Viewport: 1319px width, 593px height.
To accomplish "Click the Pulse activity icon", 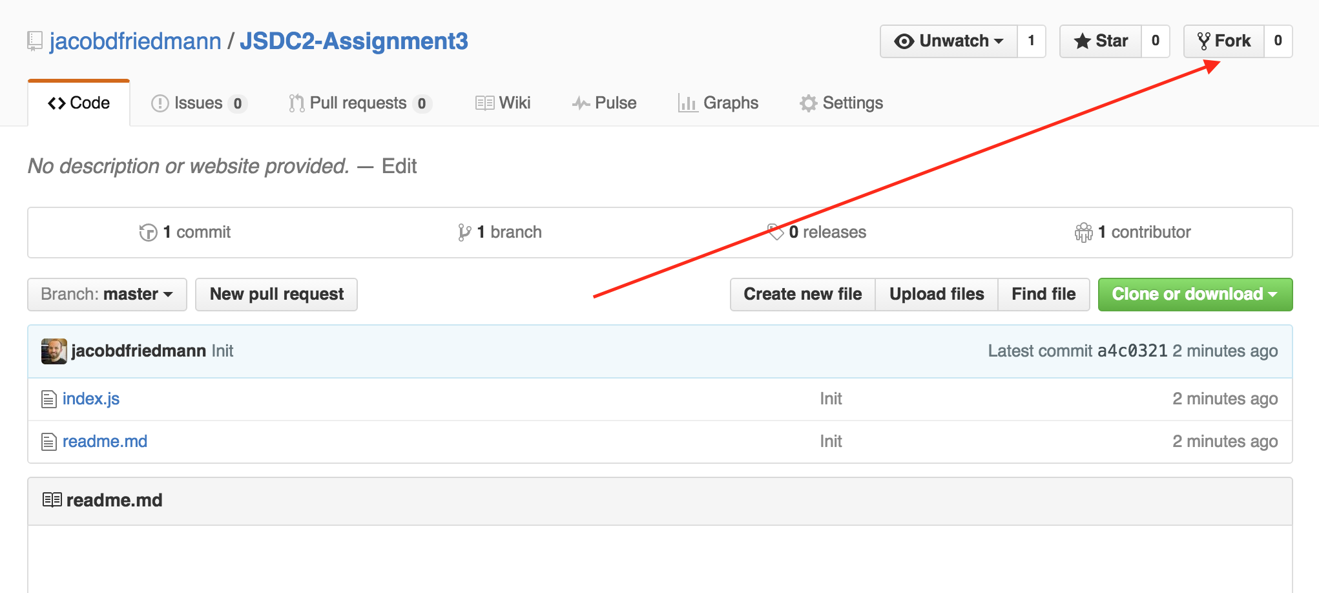I will click(581, 103).
